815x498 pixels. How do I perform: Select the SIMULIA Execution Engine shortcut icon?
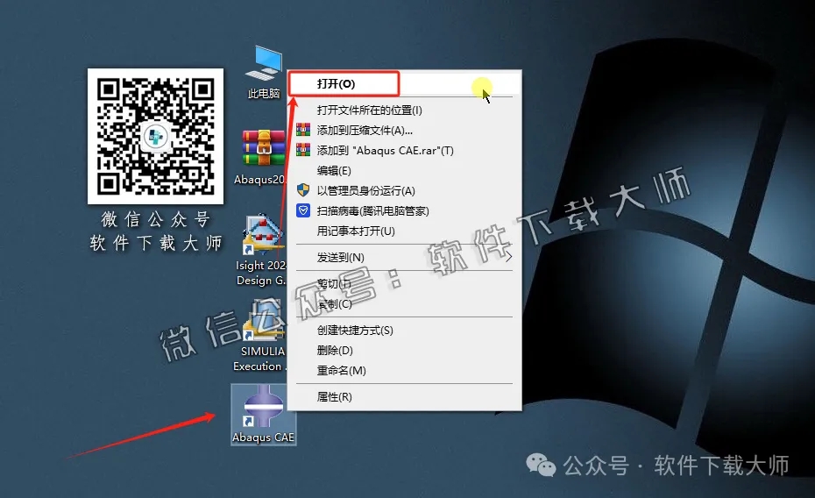coord(263,335)
